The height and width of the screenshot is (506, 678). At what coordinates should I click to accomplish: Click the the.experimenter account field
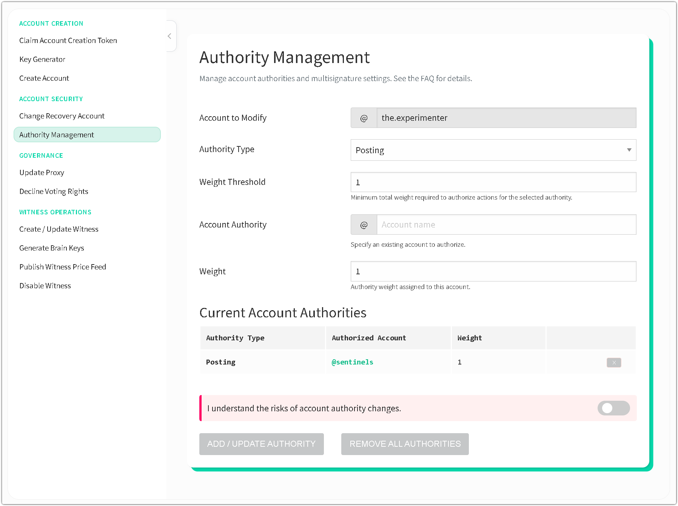point(506,118)
